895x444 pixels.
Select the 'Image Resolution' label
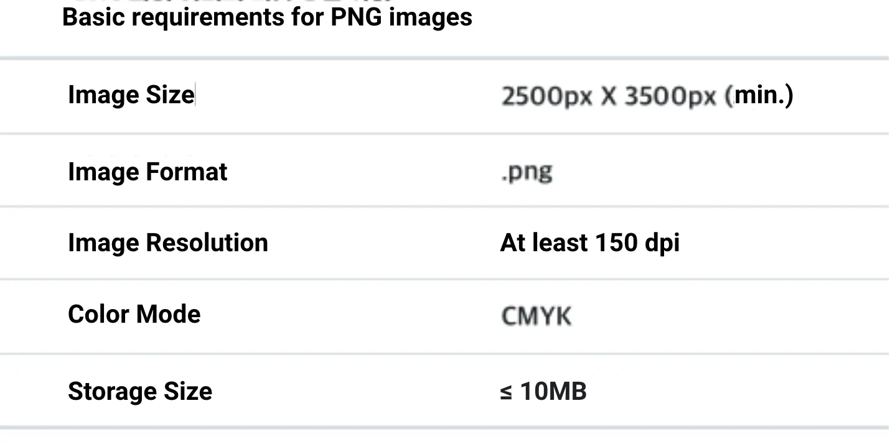[x=168, y=243]
